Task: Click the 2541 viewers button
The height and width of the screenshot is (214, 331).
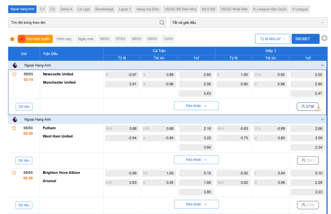Action: tap(308, 161)
